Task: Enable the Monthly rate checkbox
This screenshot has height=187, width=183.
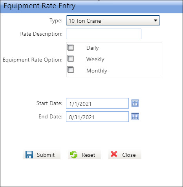Action: pyautogui.click(x=71, y=70)
